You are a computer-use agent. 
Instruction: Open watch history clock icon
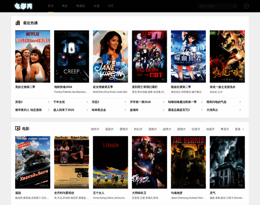point(246,6)
